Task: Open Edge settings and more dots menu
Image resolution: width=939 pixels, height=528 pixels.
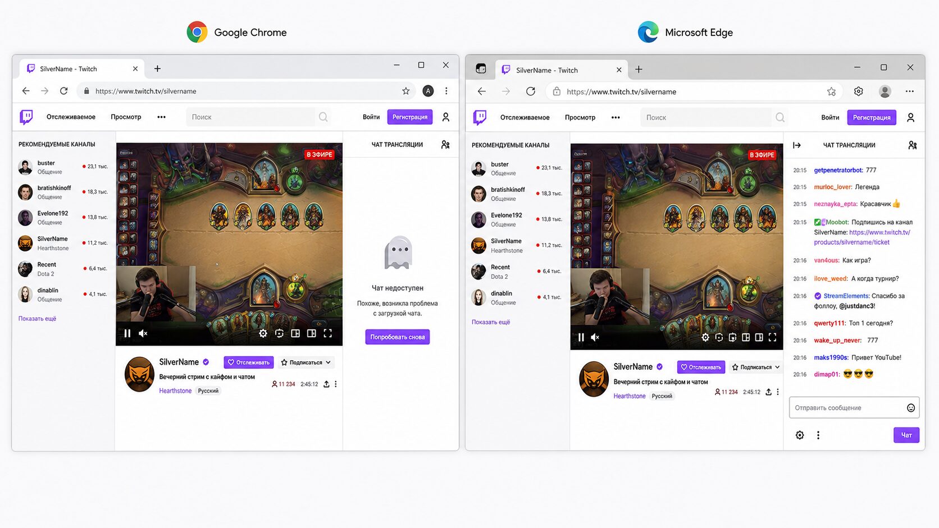Action: (x=910, y=91)
